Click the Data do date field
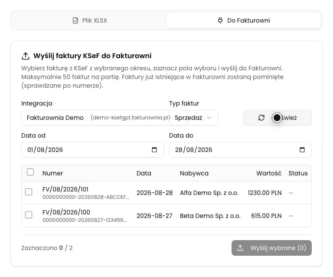 pyautogui.click(x=240, y=150)
